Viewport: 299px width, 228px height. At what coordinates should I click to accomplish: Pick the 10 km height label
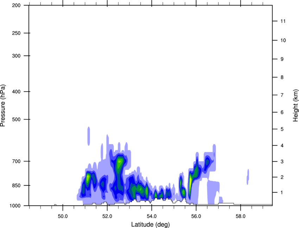(283, 40)
